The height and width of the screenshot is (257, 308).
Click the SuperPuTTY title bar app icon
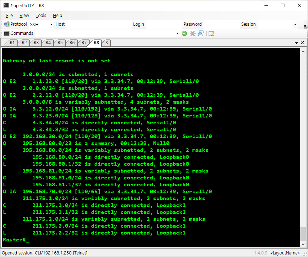coord(6,5)
